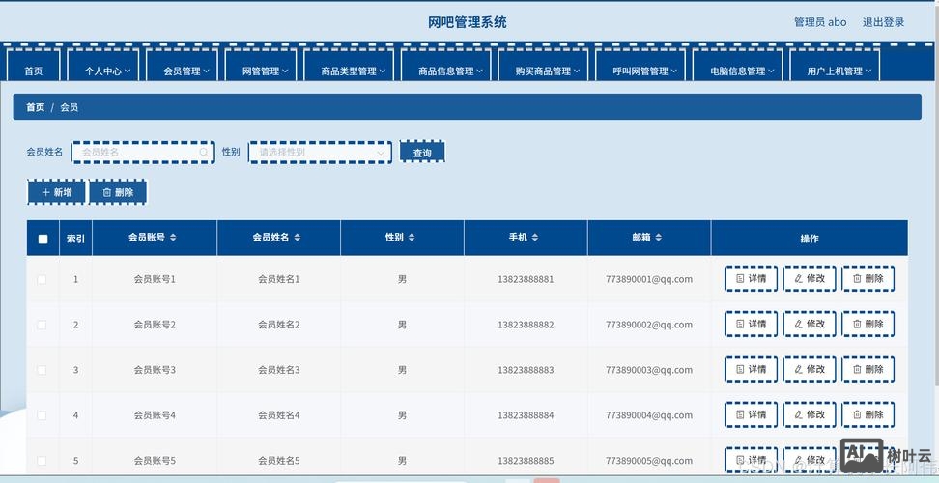The height and width of the screenshot is (483, 939).
Task: Expand the 用户上机管理 menu
Action: (x=835, y=66)
